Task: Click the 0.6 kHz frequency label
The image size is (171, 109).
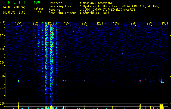Action: (2, 104)
